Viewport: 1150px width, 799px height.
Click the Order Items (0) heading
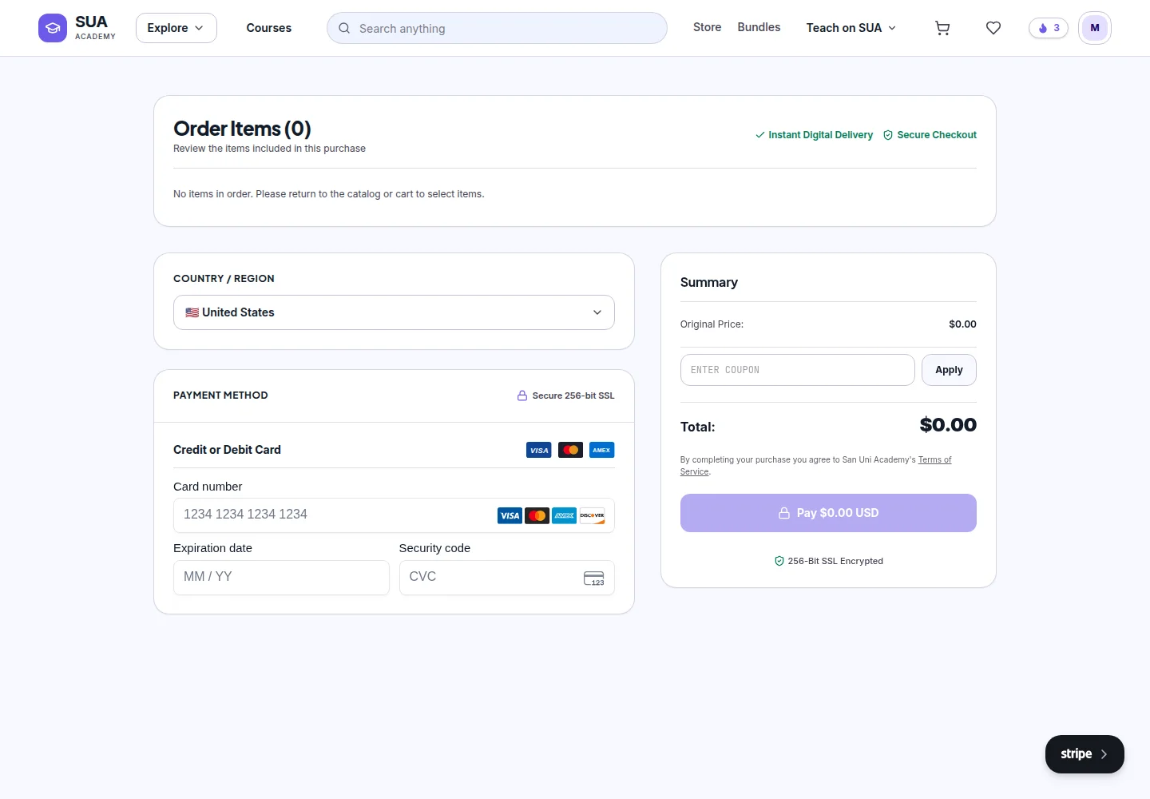(242, 129)
